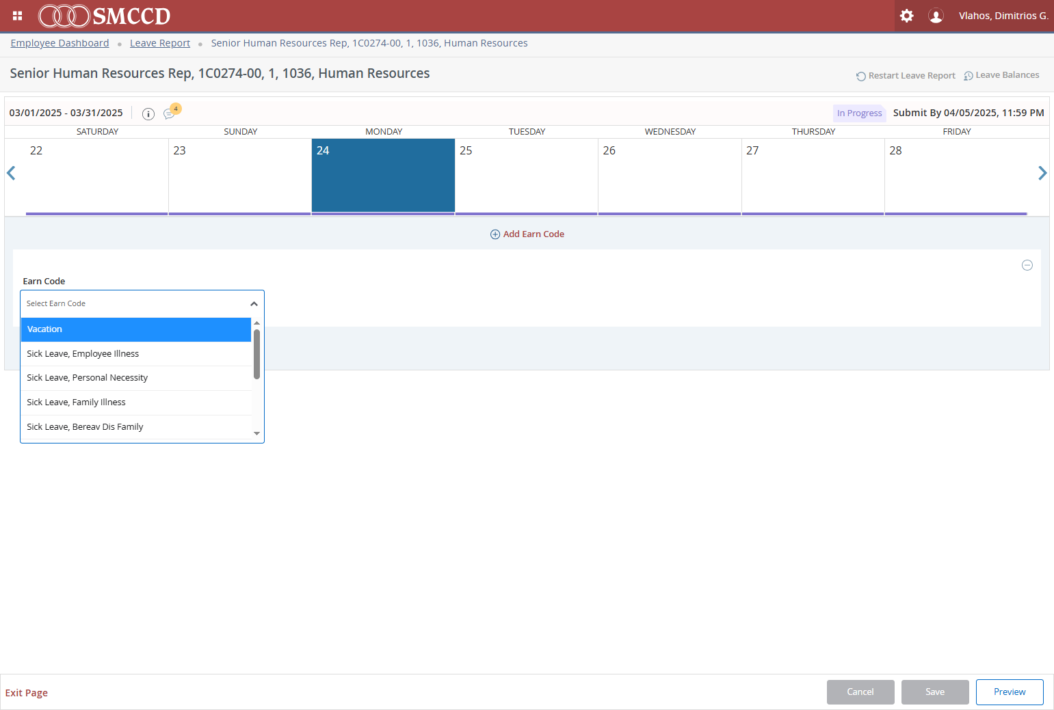Click the Cancel button

[860, 692]
